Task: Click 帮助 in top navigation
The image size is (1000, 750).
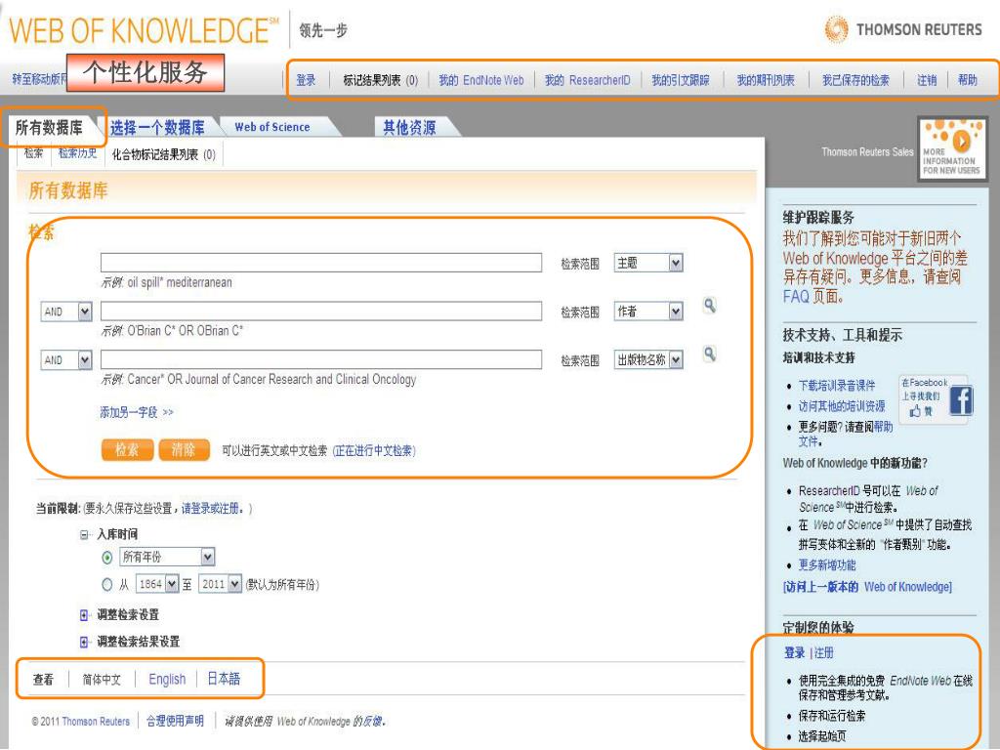Action: point(968,80)
